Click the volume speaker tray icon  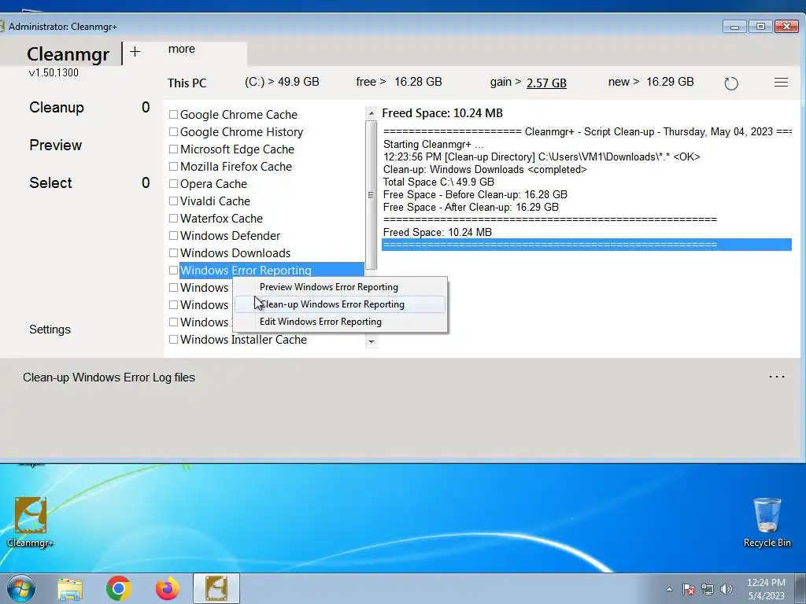[727, 589]
